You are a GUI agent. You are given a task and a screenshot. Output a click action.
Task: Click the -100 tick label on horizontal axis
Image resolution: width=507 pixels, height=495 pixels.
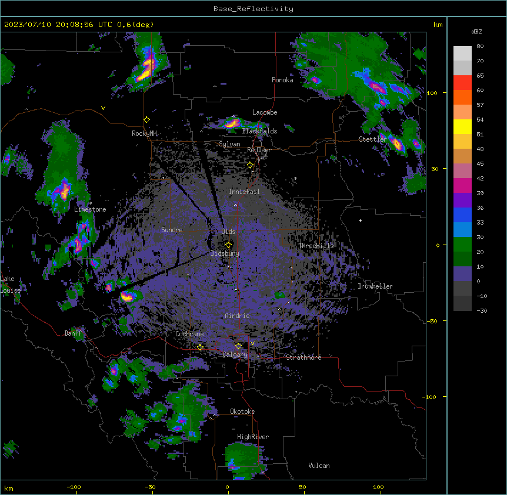coord(74,487)
